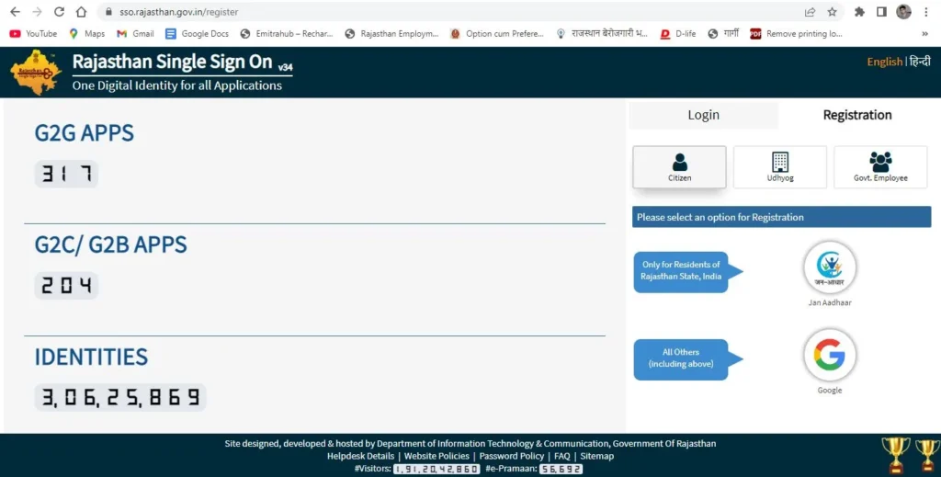
Task: Register using the Jan Aadhaar icon
Action: pos(830,267)
